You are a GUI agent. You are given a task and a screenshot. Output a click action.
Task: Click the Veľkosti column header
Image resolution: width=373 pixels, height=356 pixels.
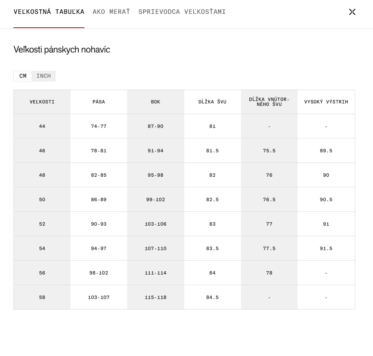(42, 102)
